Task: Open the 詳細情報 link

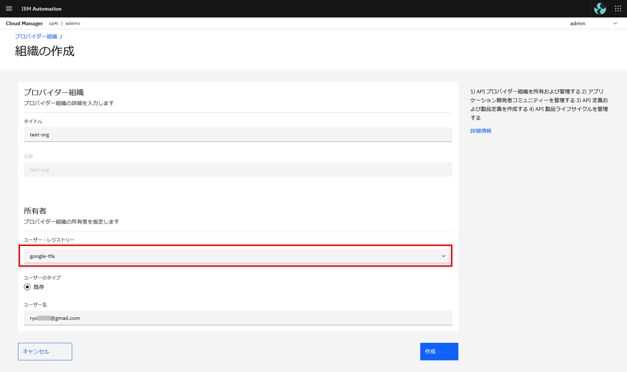Action: point(481,131)
